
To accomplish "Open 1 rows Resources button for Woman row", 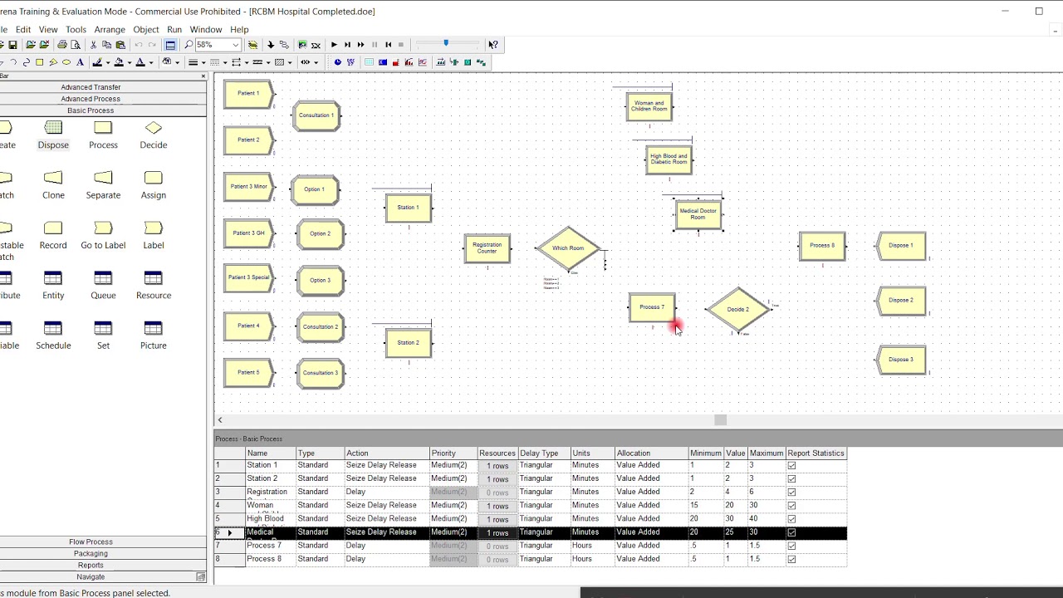I will pyautogui.click(x=497, y=506).
